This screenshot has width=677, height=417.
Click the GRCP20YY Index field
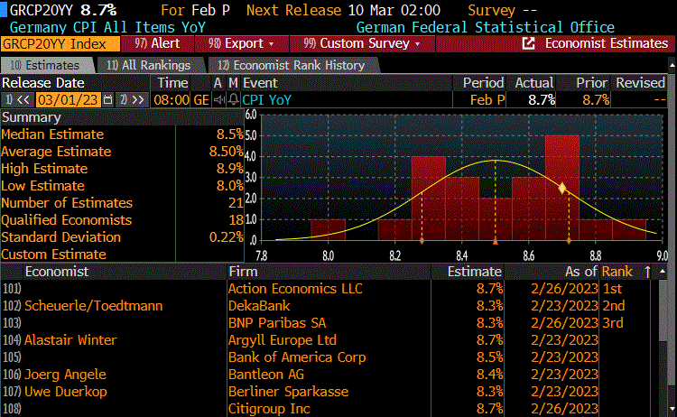pos(60,43)
